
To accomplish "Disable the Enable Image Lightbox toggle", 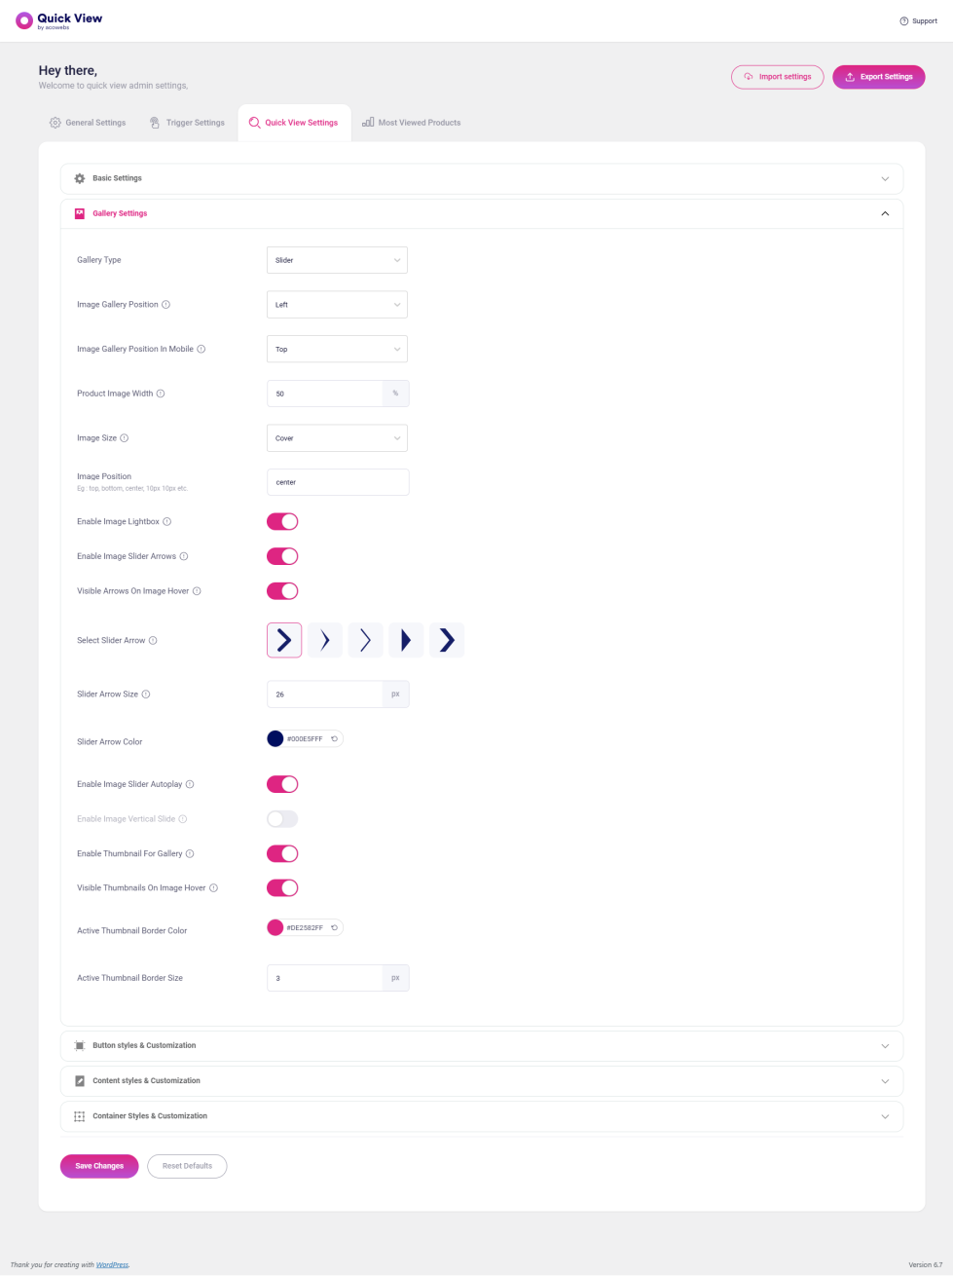I will pos(282,521).
